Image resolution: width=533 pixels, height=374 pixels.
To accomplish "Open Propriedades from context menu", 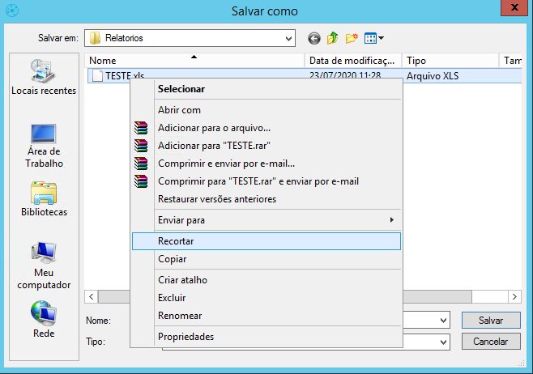I will (266, 337).
